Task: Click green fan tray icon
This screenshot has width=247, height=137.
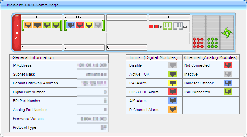Action: [x=227, y=33]
